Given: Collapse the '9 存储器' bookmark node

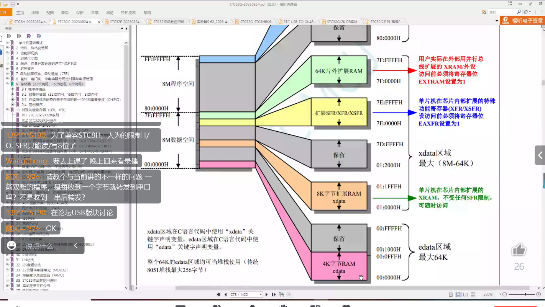Looking at the screenshot, I should (7, 84).
